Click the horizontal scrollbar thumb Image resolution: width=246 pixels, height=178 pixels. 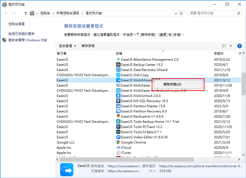click(126, 159)
